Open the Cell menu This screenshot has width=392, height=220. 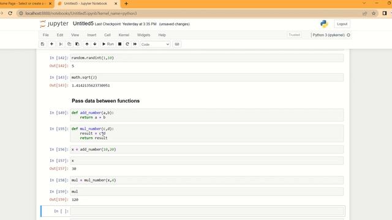click(x=107, y=35)
